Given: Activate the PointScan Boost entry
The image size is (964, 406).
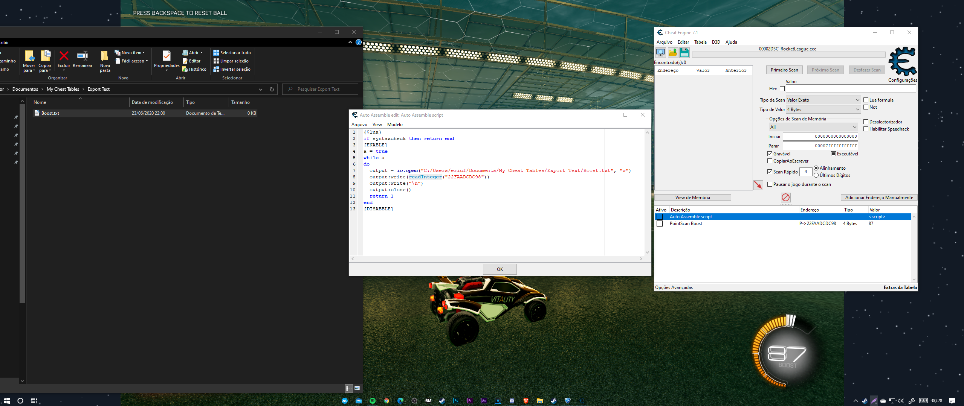Looking at the screenshot, I should pyautogui.click(x=660, y=223).
